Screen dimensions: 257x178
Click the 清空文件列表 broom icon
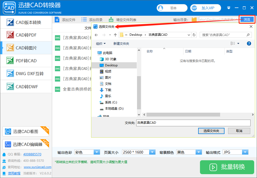(x=111, y=20)
